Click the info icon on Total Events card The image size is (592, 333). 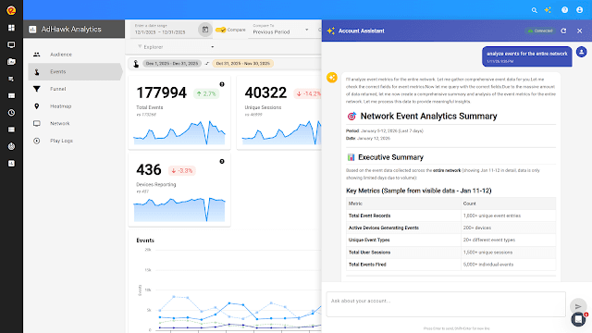[x=222, y=84]
